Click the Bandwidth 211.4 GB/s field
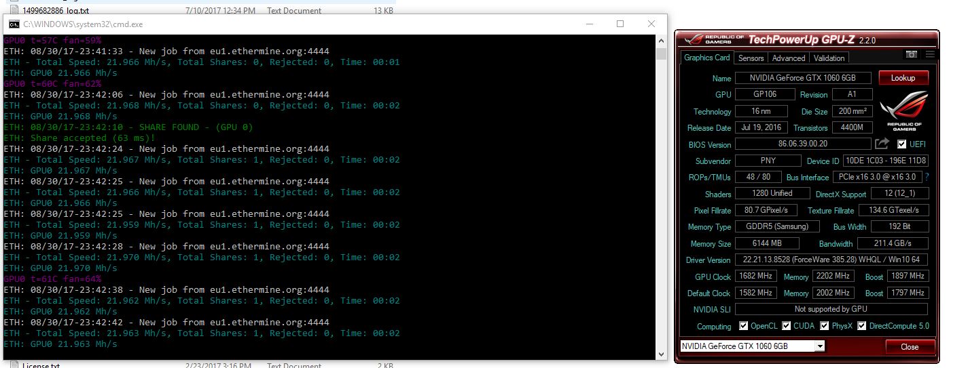 (893, 243)
